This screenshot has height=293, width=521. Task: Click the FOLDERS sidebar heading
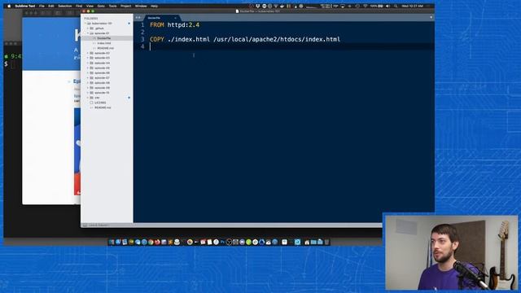pyautogui.click(x=90, y=19)
